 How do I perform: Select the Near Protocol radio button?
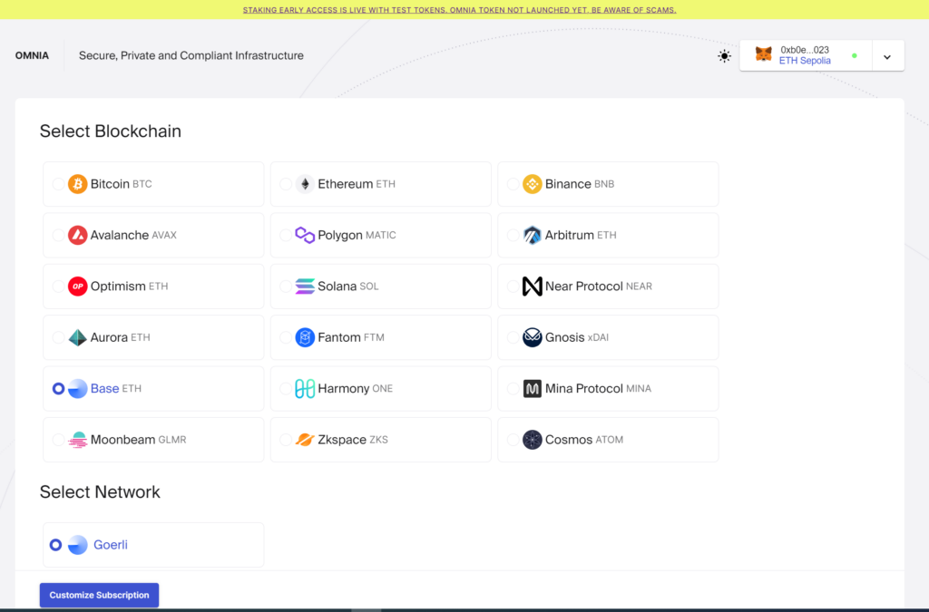513,287
